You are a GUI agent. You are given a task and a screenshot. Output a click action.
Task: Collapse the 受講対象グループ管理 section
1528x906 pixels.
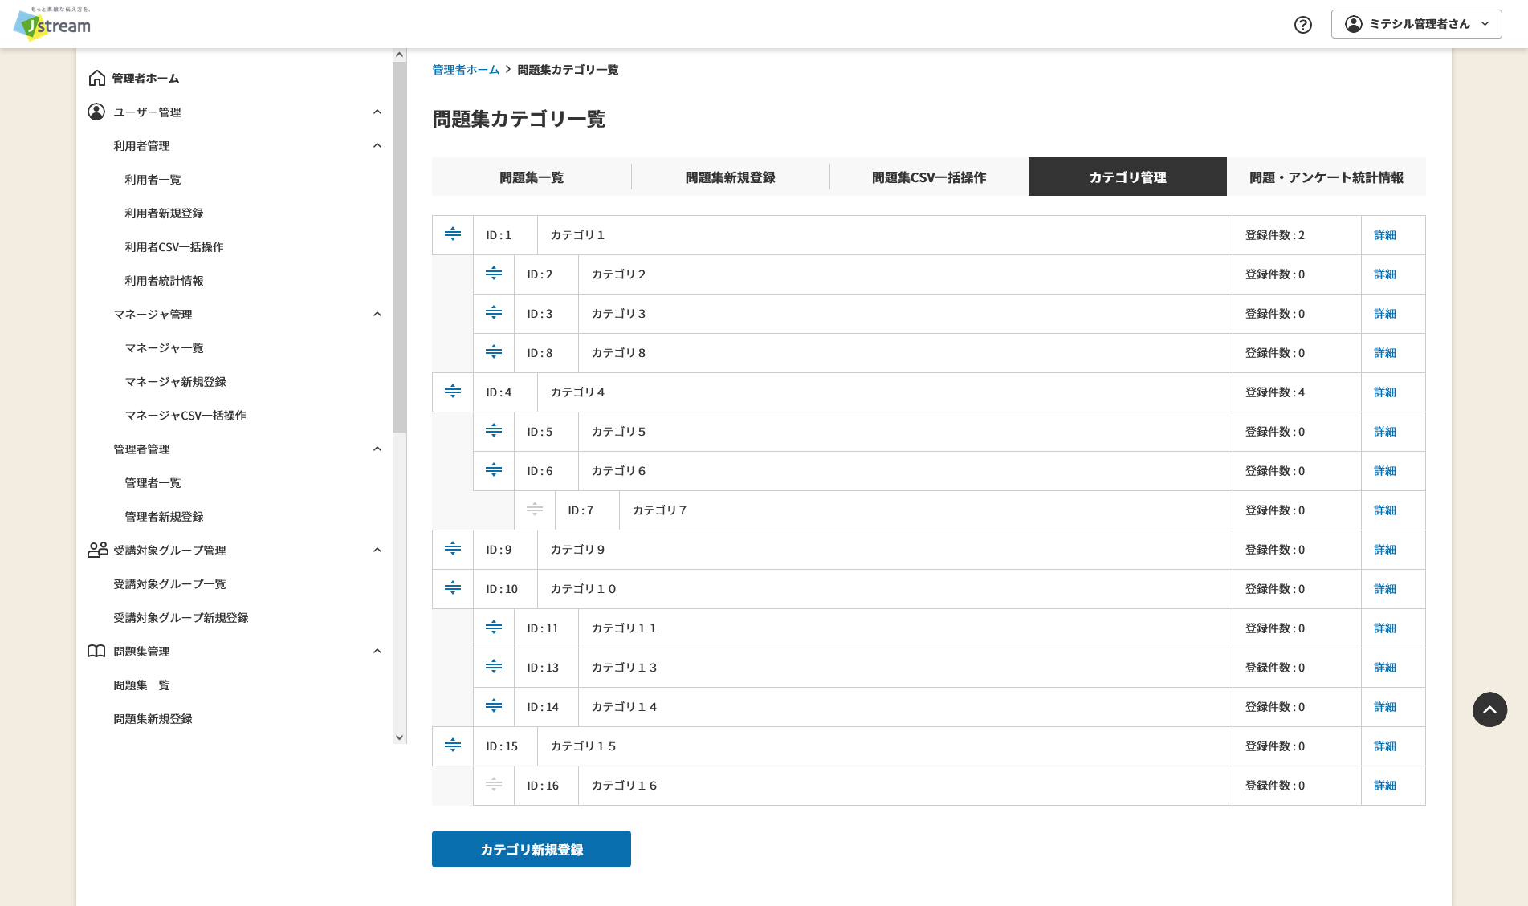coord(377,550)
